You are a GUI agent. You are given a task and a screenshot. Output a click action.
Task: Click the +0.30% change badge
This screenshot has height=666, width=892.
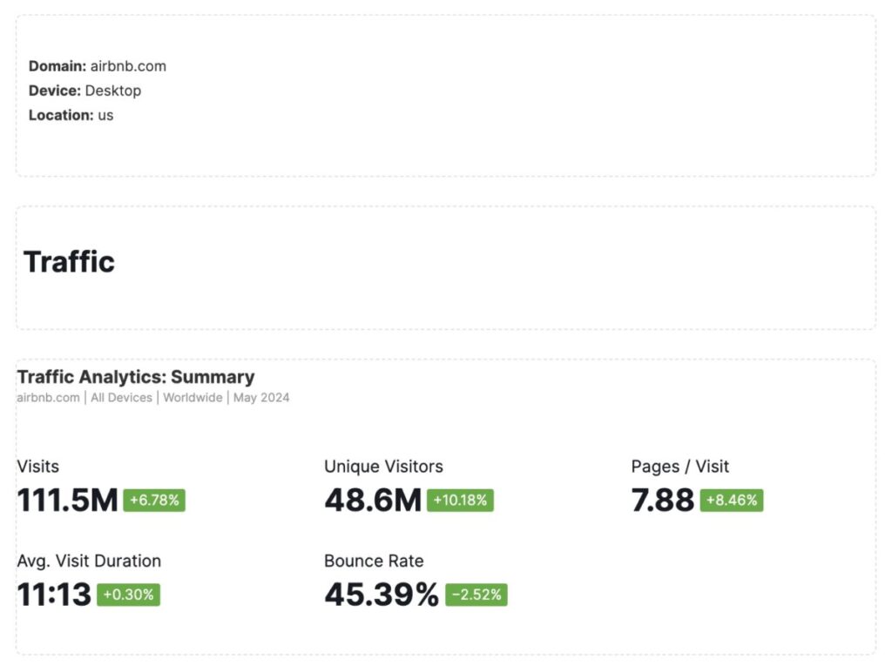point(129,595)
